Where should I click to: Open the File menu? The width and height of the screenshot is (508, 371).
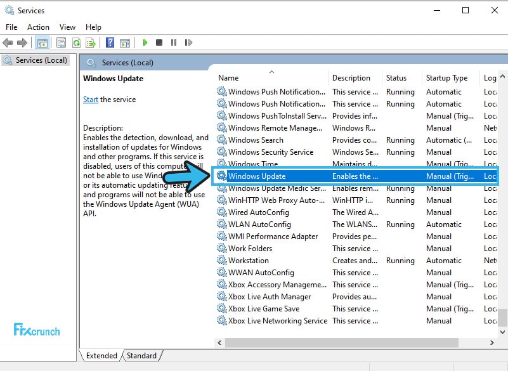point(11,27)
